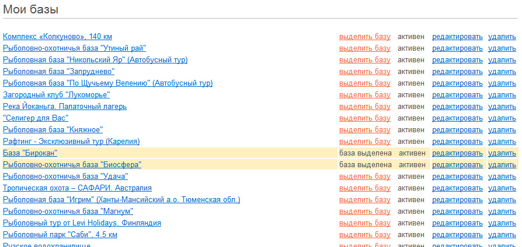
Task: Edit Рыболовная база "Игрим" entry
Action: (x=457, y=200)
